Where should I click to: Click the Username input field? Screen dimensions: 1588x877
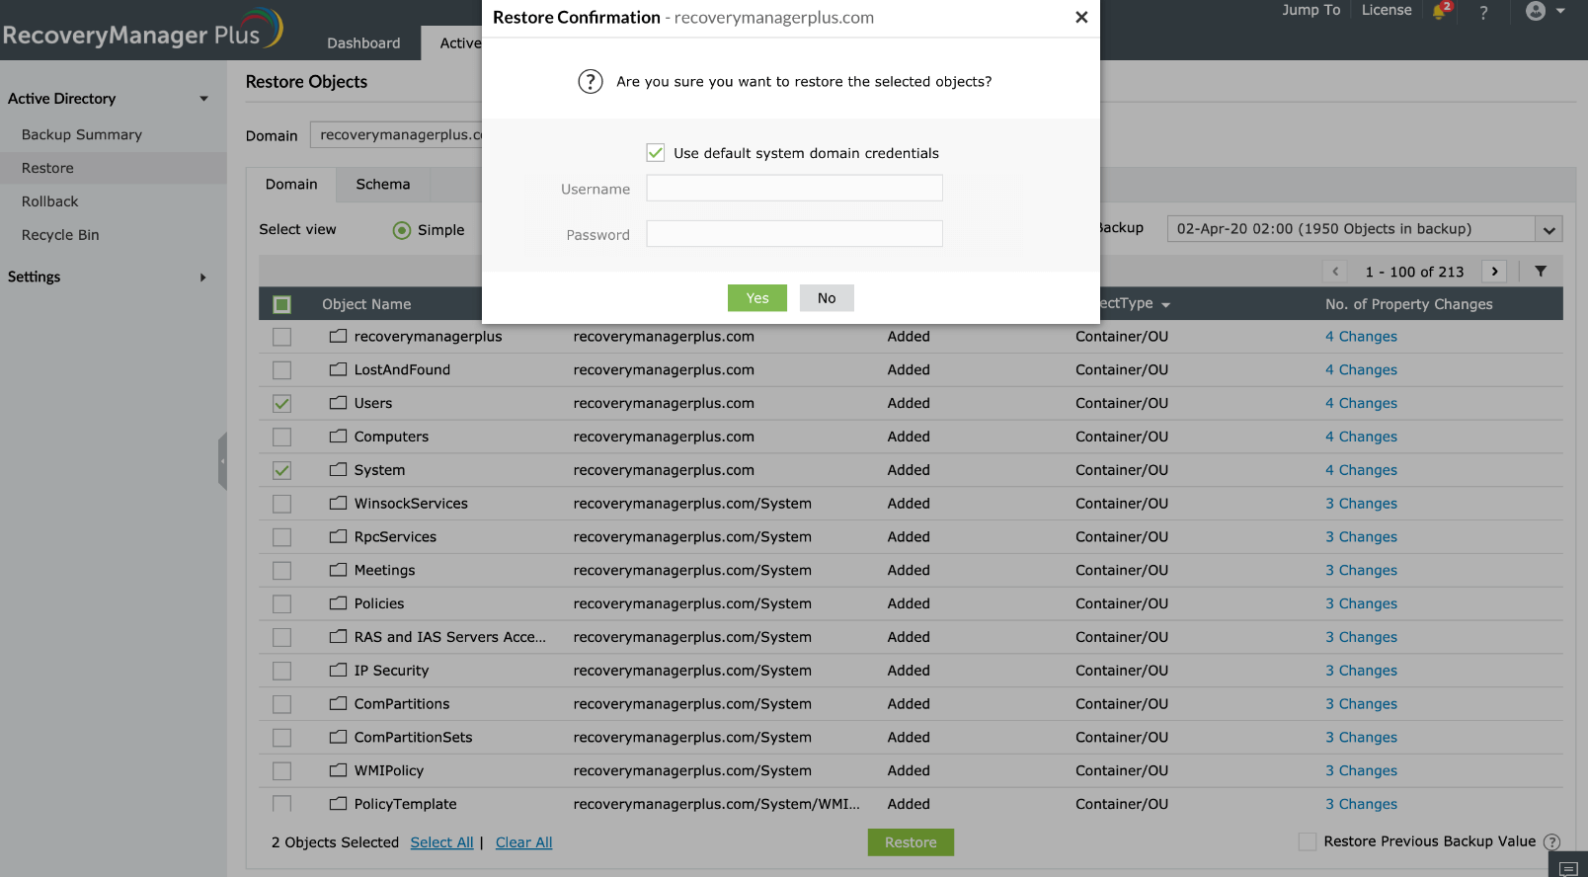[795, 189]
